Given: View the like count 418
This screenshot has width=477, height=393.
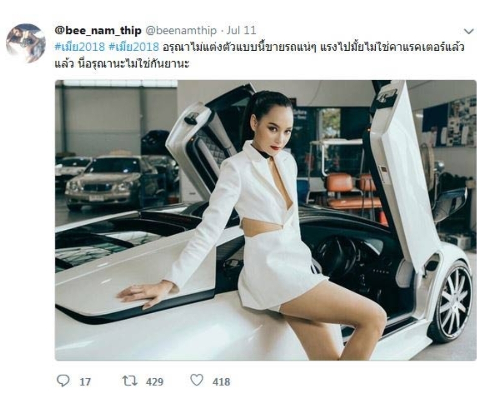Looking at the screenshot, I should pos(221,382).
